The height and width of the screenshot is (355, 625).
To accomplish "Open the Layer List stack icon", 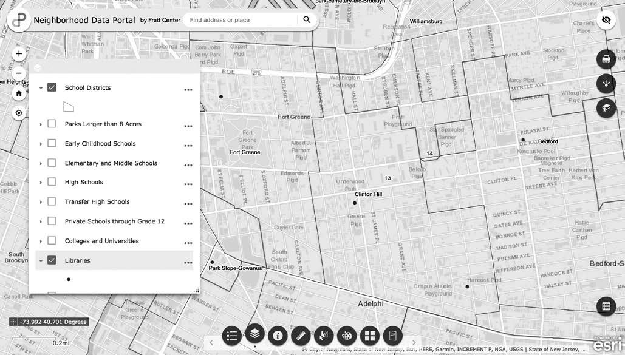I will [255, 333].
